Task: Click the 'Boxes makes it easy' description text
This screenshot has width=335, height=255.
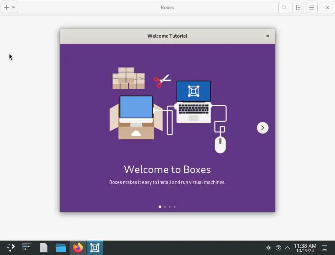Action: pos(167,182)
